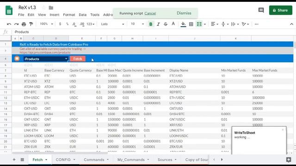
Task: Open the font size 10 dropdown
Action: pyautogui.click(x=137, y=24)
